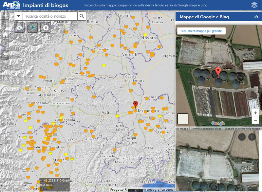Click the 'Mappe di Google e Bing' panel title

204,17
